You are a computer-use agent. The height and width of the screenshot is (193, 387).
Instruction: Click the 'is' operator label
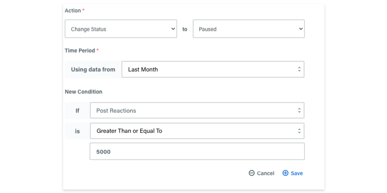77,131
